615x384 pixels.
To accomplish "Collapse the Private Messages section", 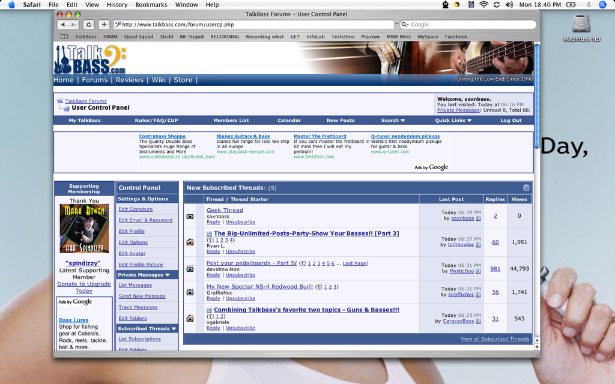I will 168,275.
